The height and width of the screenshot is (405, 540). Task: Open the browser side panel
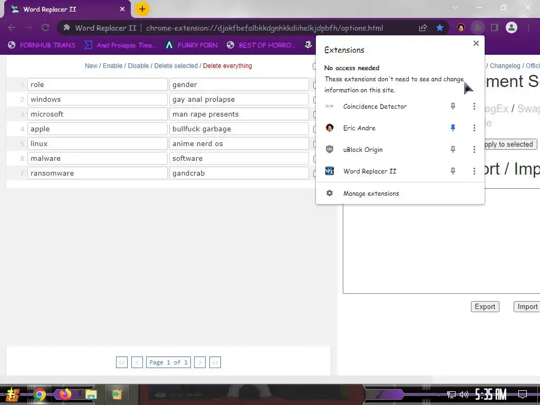(x=495, y=27)
